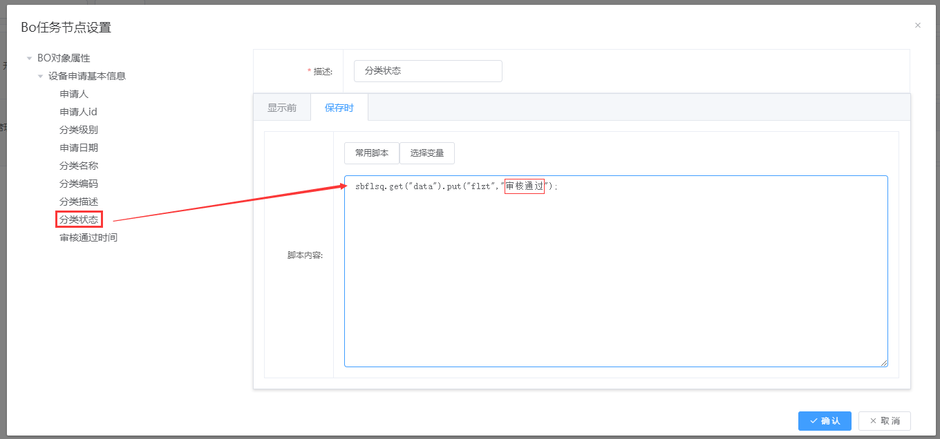Viewport: 940px width, 439px height.
Task: Switch to the 保存时 tab
Action: coord(339,108)
